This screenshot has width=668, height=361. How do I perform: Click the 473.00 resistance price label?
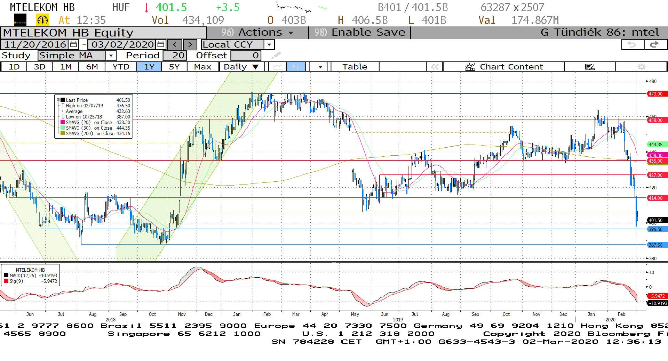click(657, 94)
